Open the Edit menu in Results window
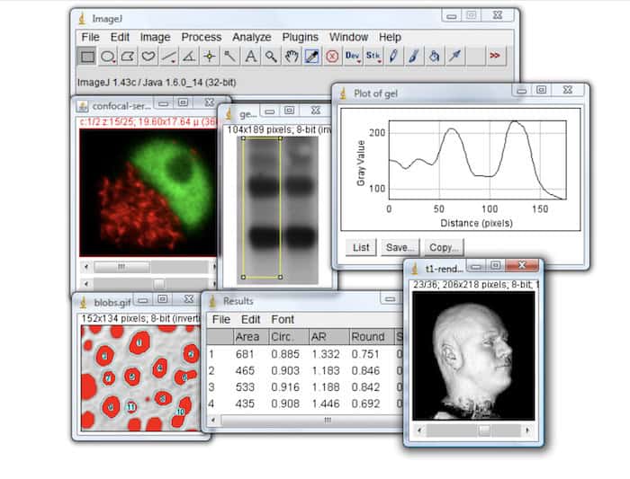630x479 pixels. tap(251, 319)
